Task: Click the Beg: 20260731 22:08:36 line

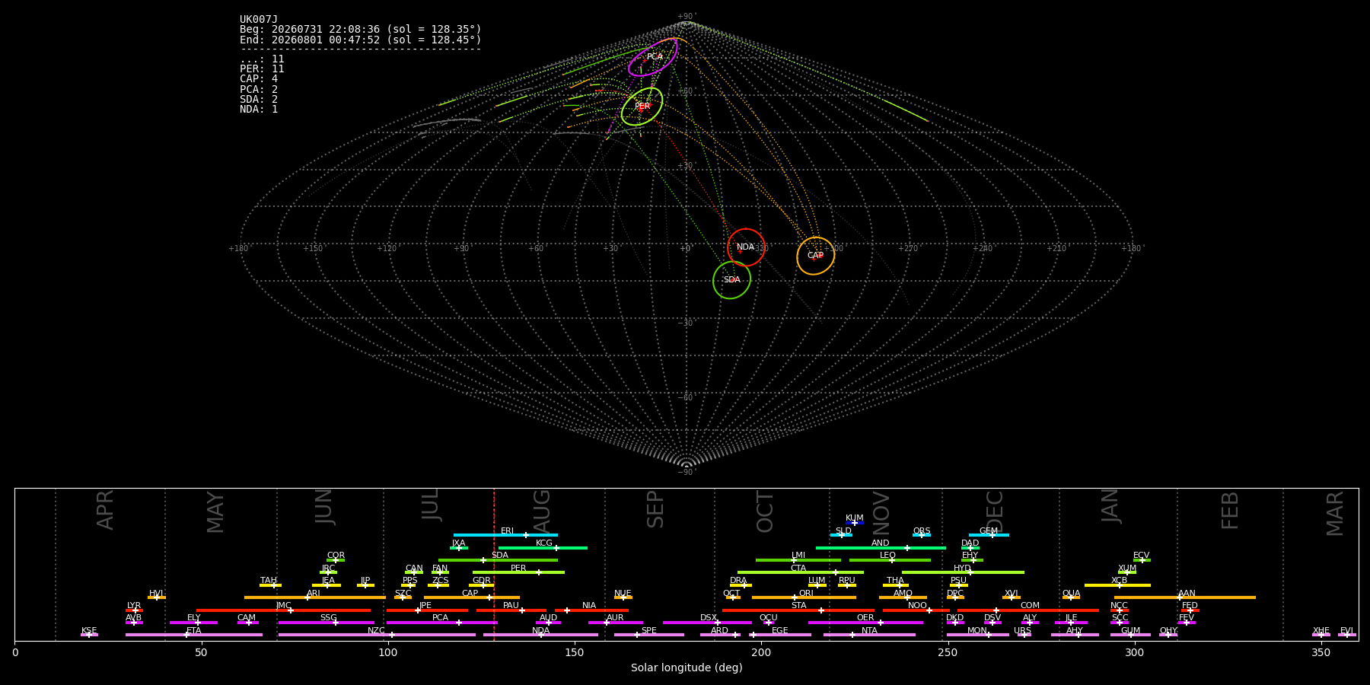Action: point(361,30)
